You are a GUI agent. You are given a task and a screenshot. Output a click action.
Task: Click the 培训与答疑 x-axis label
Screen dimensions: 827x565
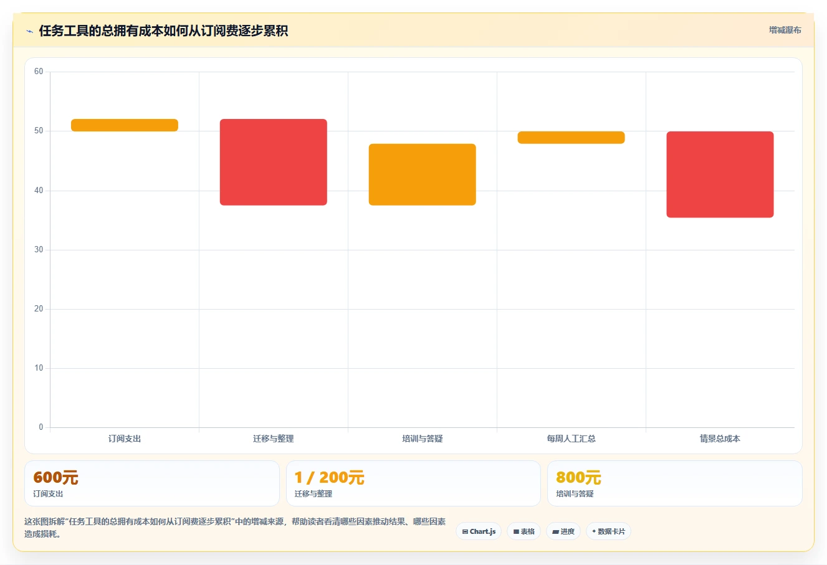coord(423,439)
